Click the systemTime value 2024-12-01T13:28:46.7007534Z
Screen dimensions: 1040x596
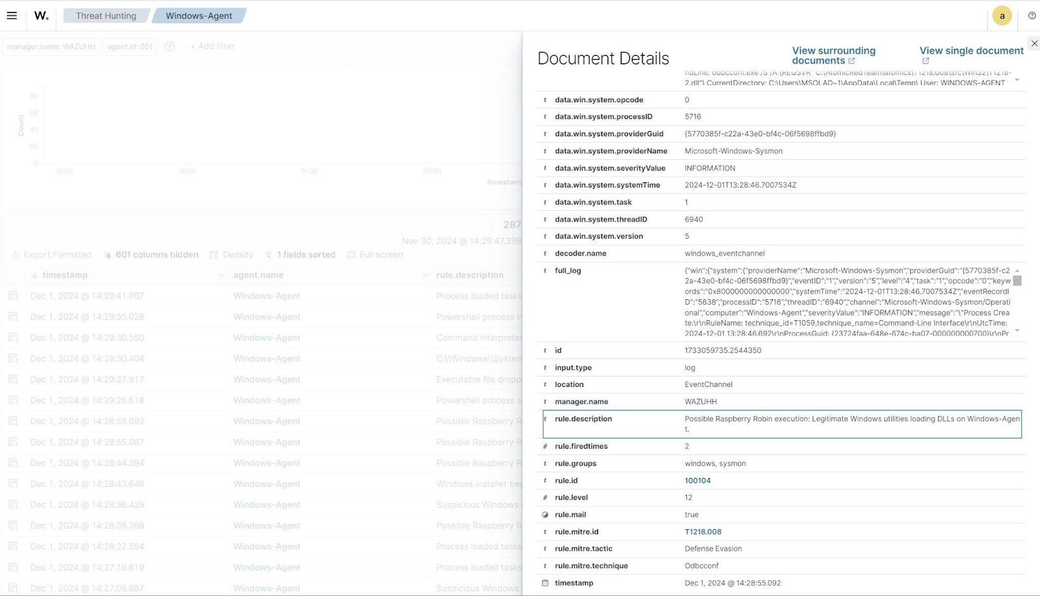740,185
